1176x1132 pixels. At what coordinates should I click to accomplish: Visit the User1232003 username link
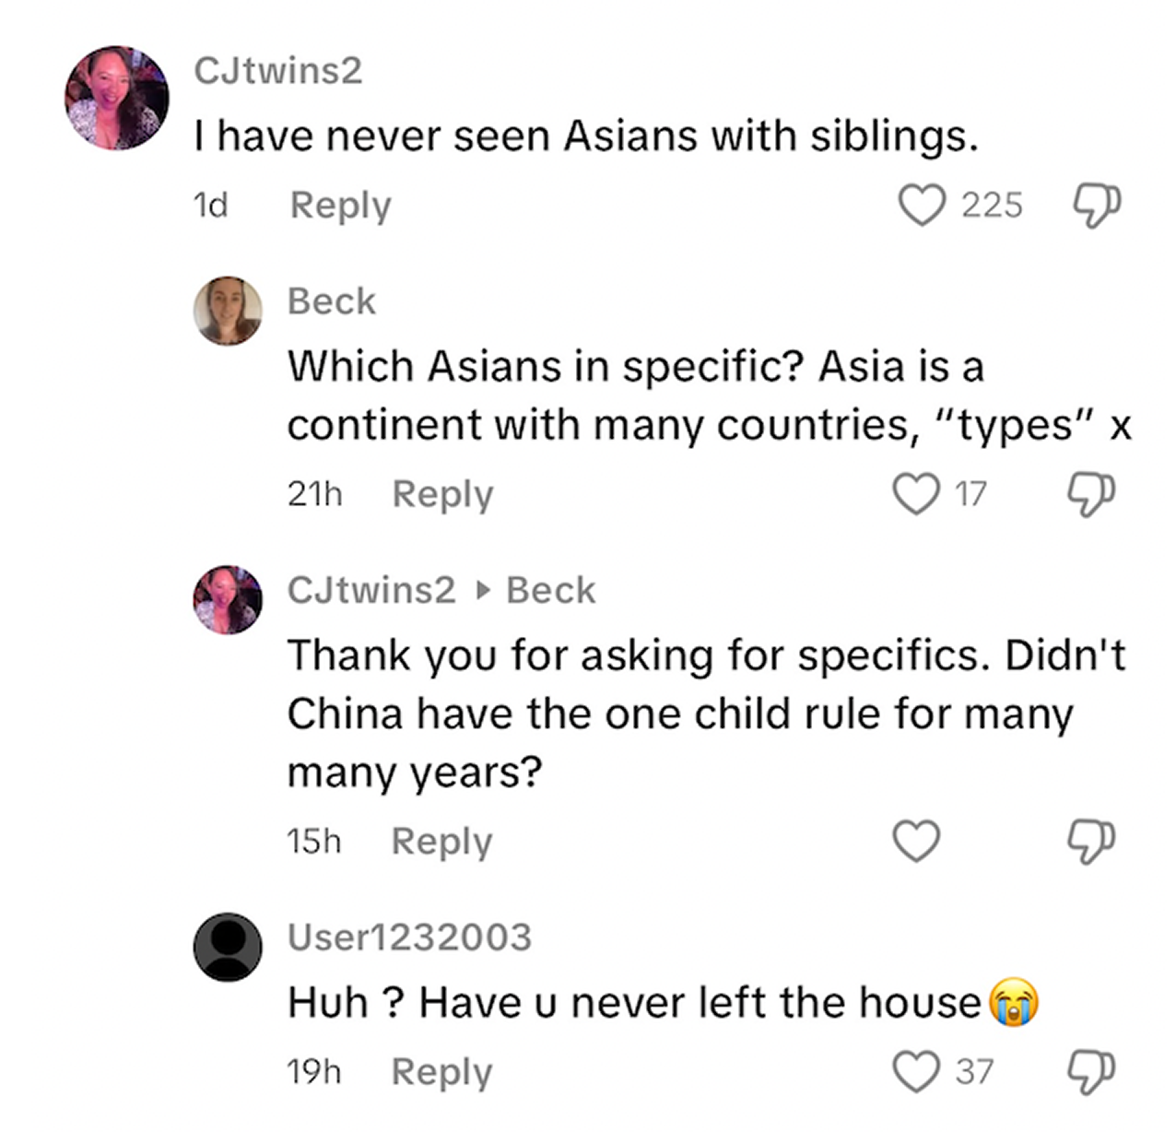click(409, 937)
